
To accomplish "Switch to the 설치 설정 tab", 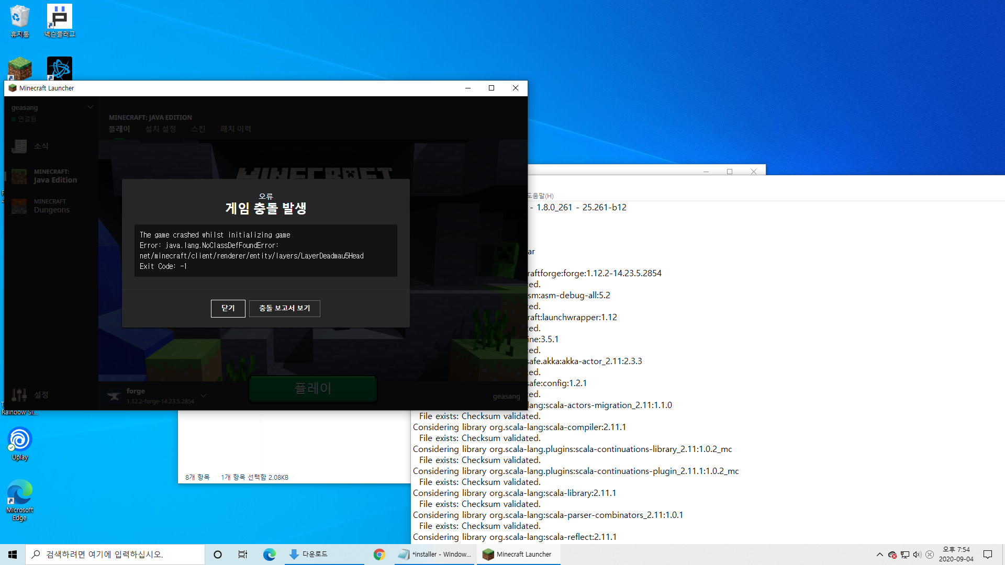I will coord(161,129).
